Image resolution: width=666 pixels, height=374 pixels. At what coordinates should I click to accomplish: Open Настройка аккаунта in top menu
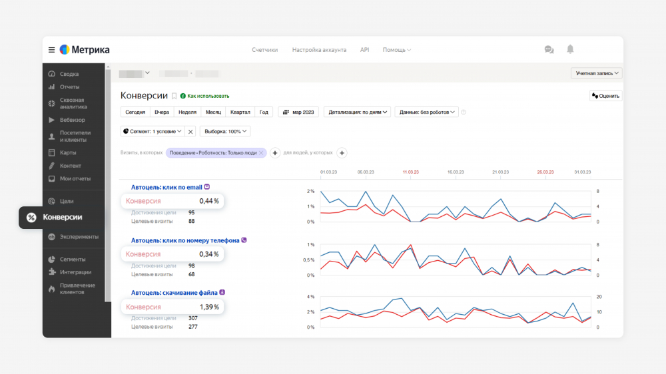pos(319,50)
